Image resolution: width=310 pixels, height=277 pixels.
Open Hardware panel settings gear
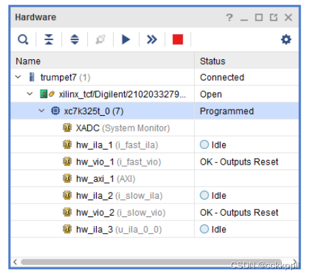click(x=286, y=39)
